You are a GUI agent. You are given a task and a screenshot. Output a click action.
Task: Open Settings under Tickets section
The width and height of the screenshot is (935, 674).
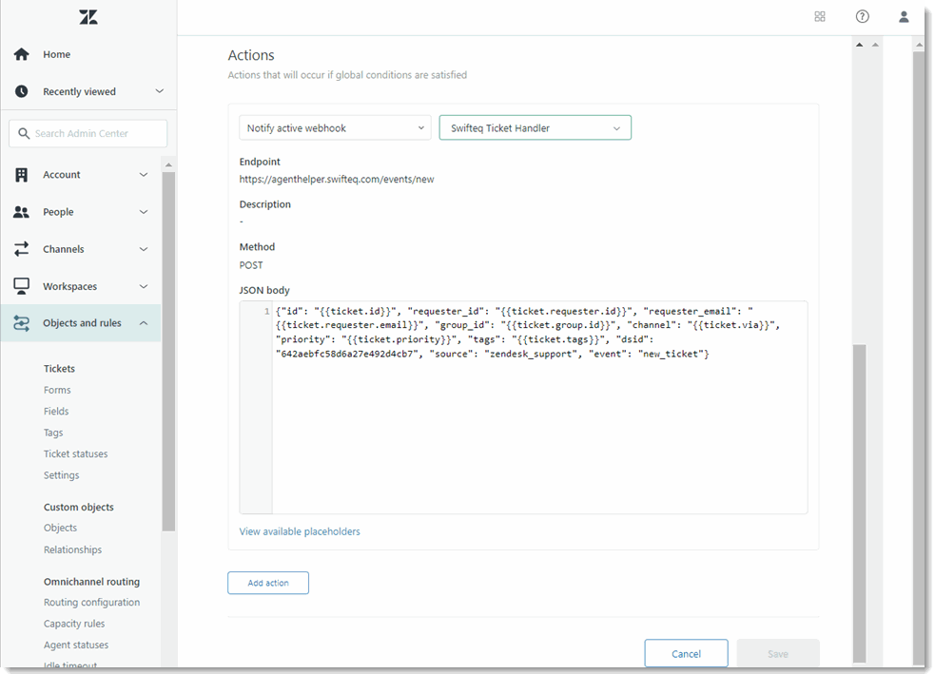click(x=62, y=475)
